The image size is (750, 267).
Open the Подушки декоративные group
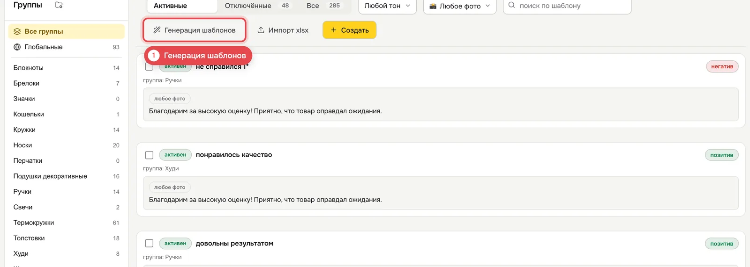(x=67, y=176)
